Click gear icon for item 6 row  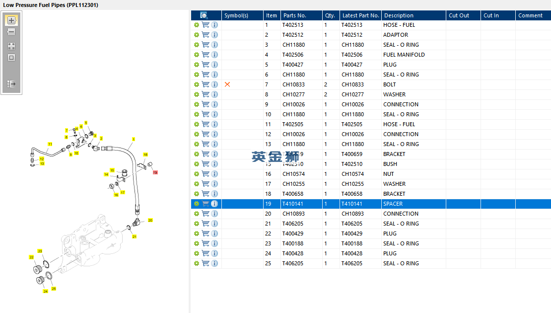(197, 75)
